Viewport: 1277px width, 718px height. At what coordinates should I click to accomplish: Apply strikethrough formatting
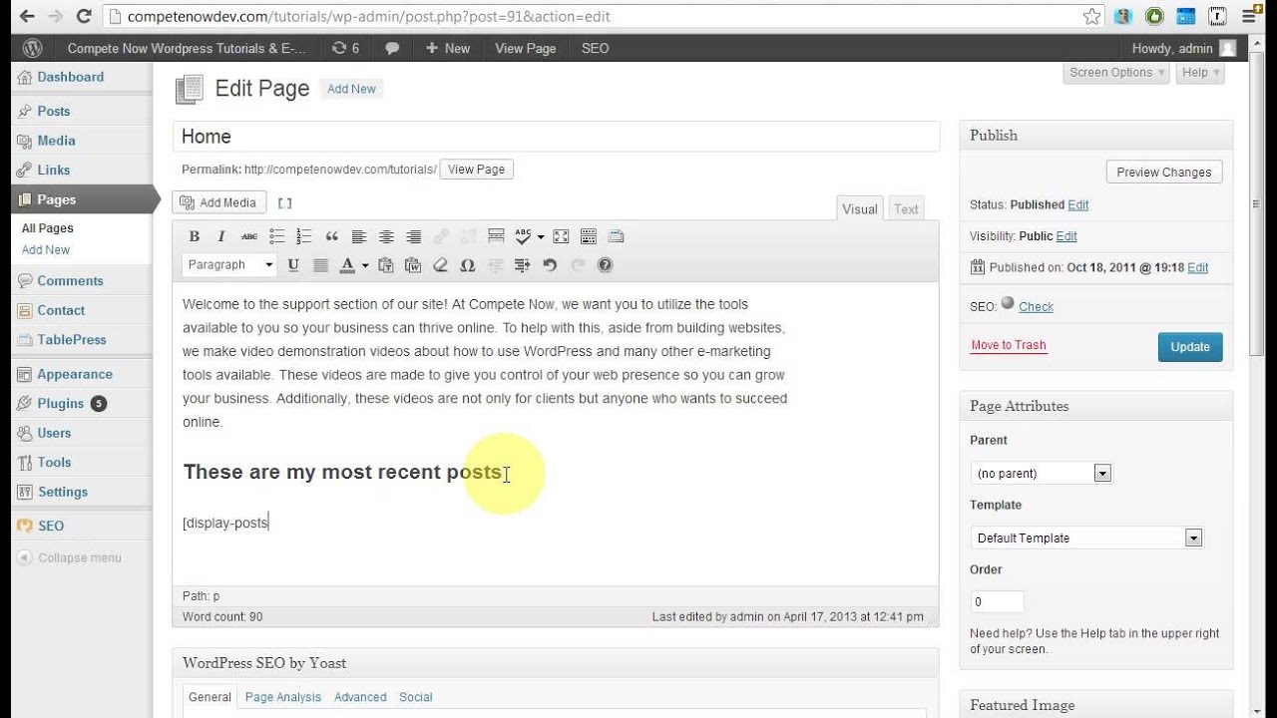[249, 236]
